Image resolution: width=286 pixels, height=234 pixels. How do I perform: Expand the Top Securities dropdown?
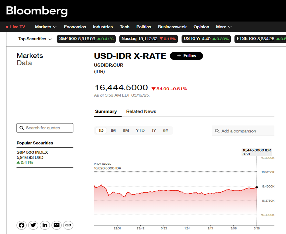[35, 39]
